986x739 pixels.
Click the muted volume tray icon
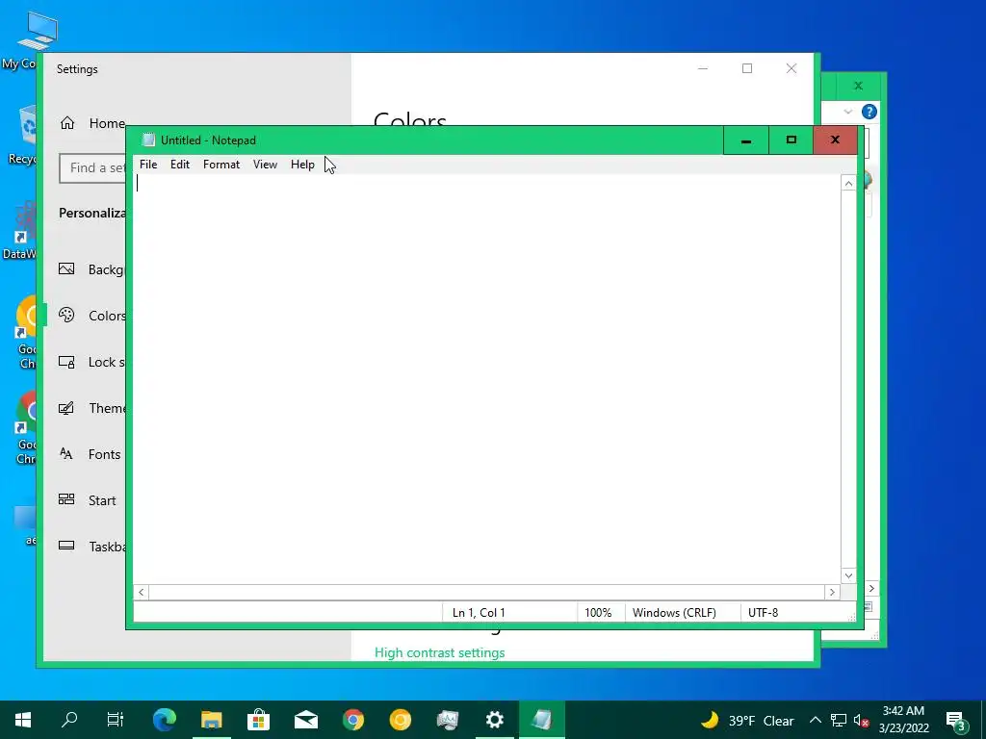[x=861, y=720]
